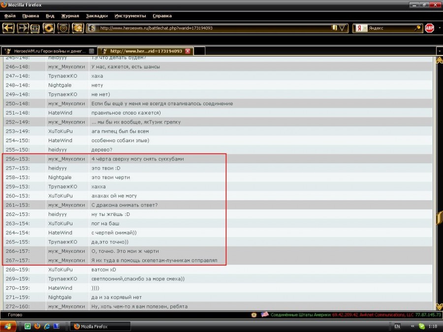Open the Закладки menu
This screenshot has height=332, width=443.
coord(96,16)
